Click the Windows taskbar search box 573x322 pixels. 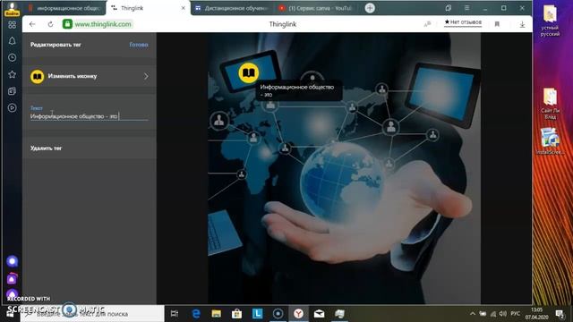coord(92,314)
